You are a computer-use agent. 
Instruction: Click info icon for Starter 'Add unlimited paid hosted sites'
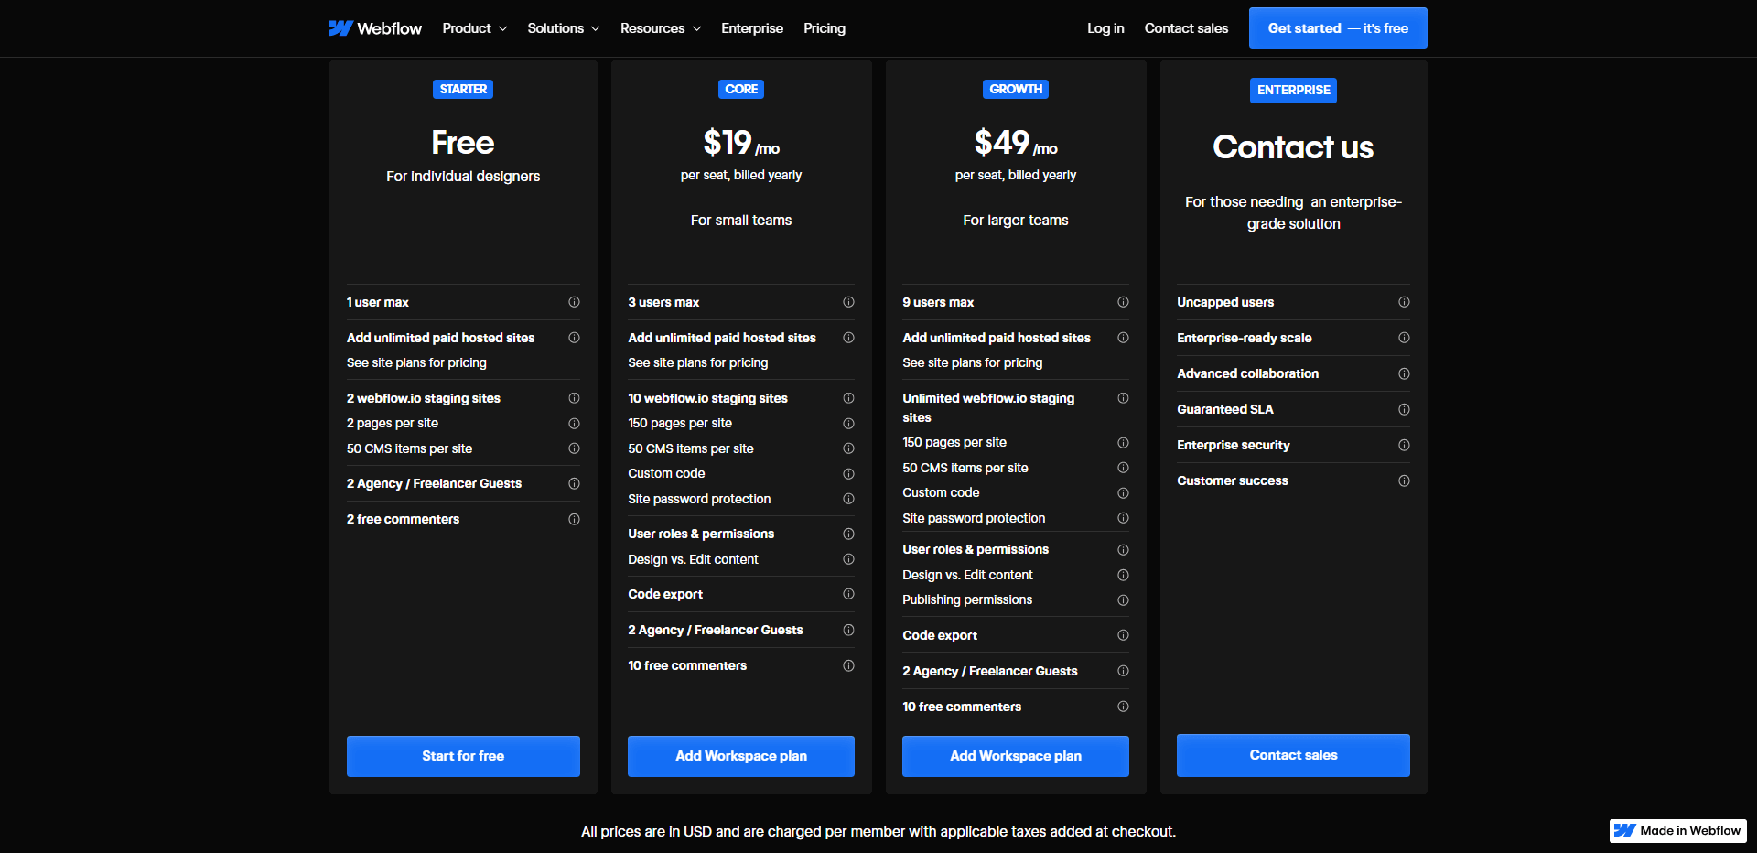574,338
